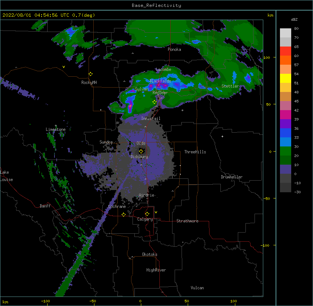
Task: Click the Olds label
Action: tap(141, 143)
